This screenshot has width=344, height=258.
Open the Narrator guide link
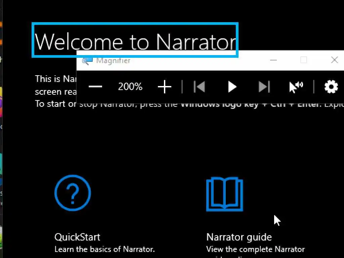(239, 238)
